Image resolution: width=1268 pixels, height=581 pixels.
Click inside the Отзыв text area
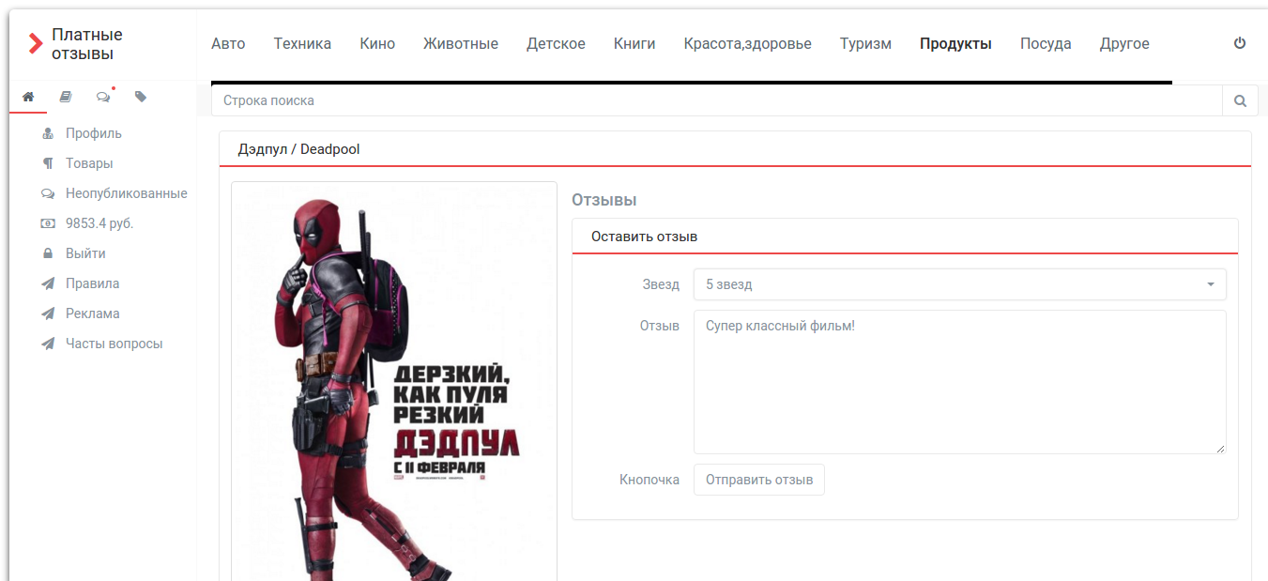pyautogui.click(x=959, y=382)
